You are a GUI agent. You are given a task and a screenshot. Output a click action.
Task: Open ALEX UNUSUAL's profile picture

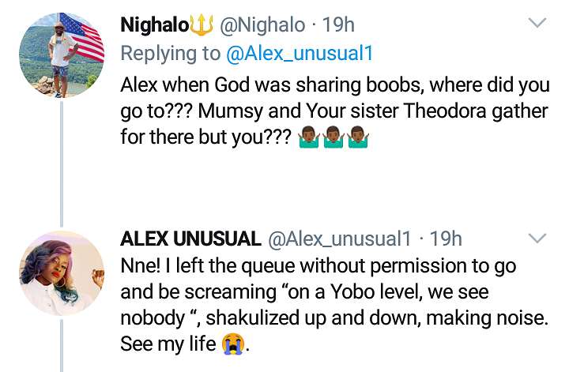[x=62, y=273]
